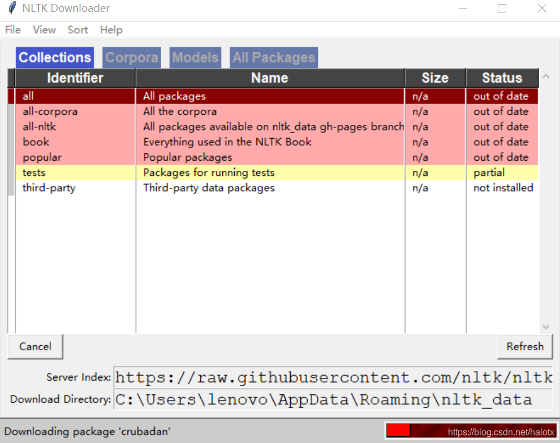
Task: Click the NLTK feather icon in title bar
Action: click(12, 8)
